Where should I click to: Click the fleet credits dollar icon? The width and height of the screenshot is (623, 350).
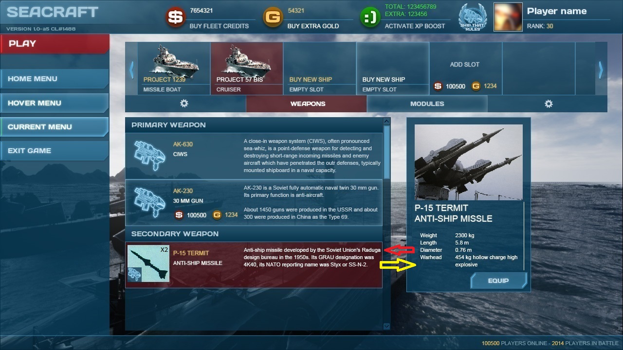pos(174,18)
